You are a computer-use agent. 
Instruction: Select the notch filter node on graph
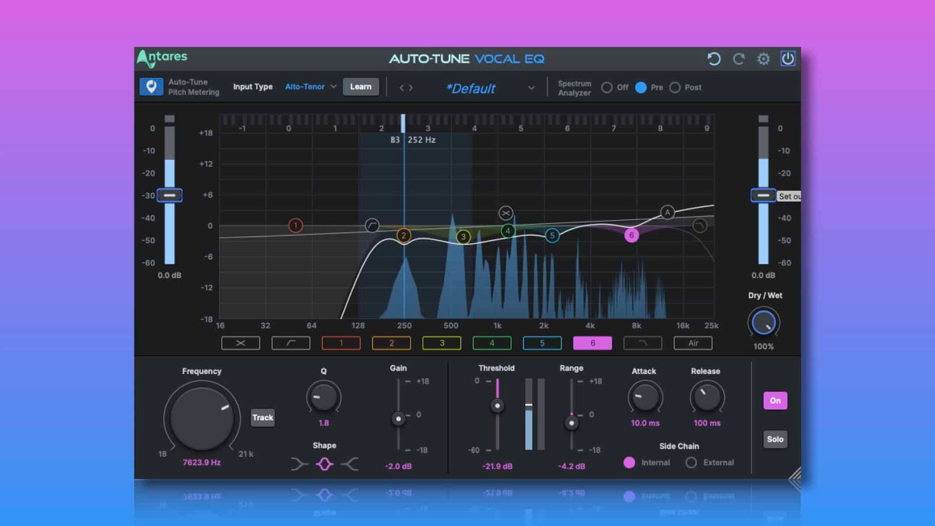pyautogui.click(x=506, y=213)
